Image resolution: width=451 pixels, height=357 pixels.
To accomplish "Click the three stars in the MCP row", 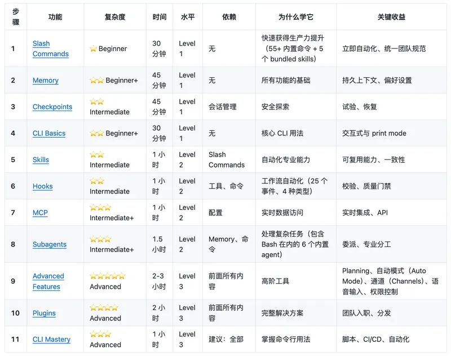I will click(x=100, y=207).
